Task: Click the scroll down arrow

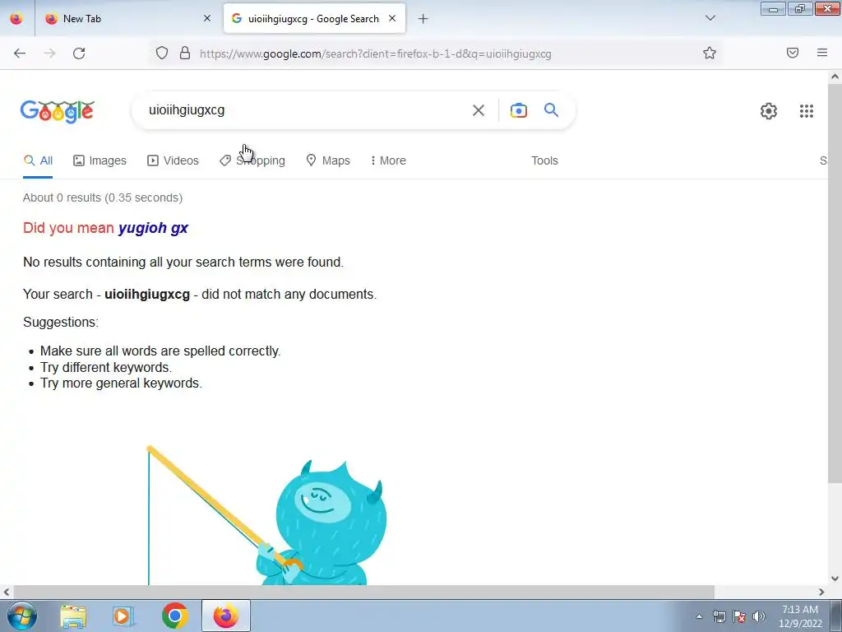Action: (835, 579)
